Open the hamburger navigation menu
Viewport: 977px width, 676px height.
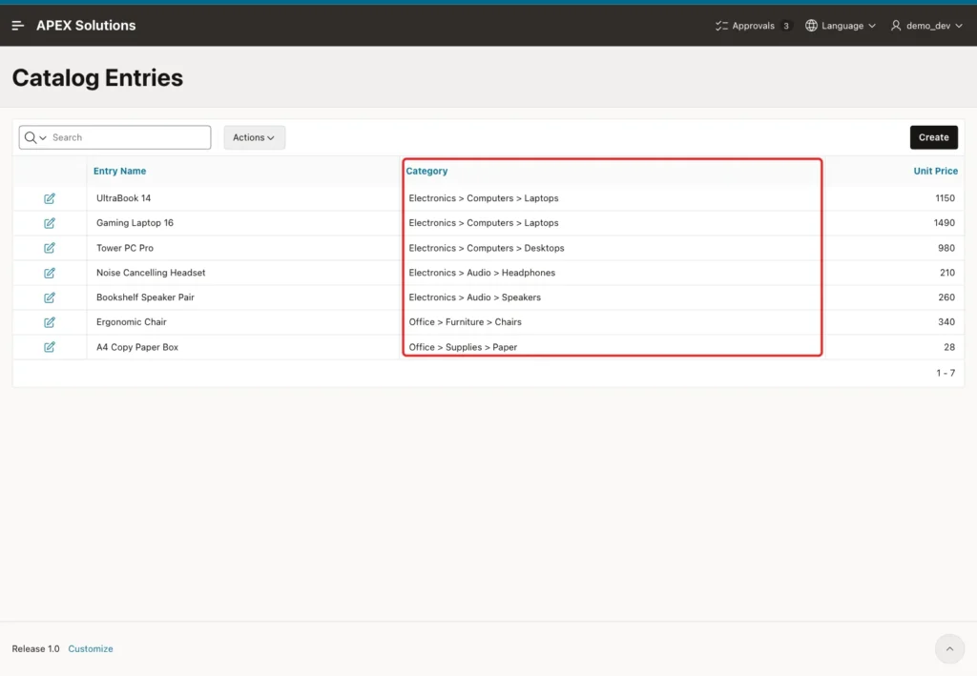[17, 26]
